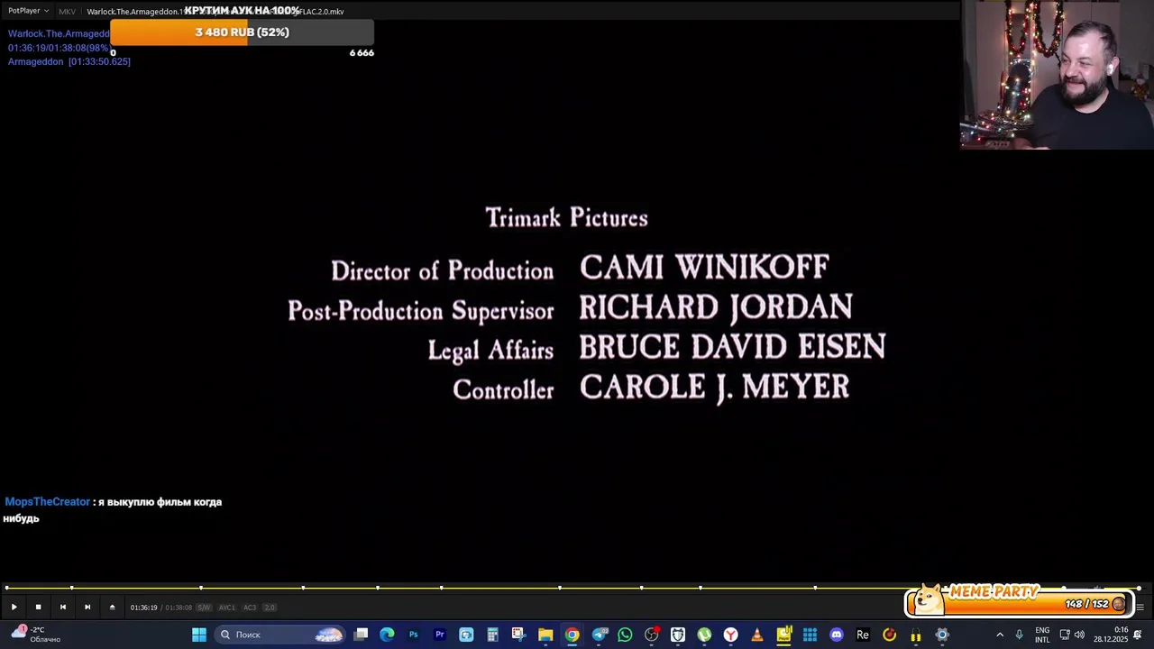
Task: Open the red-yellow circular app icon
Action: click(x=889, y=635)
